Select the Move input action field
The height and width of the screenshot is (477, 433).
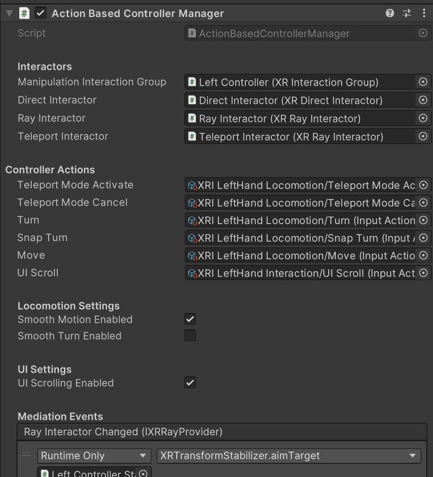click(x=301, y=256)
